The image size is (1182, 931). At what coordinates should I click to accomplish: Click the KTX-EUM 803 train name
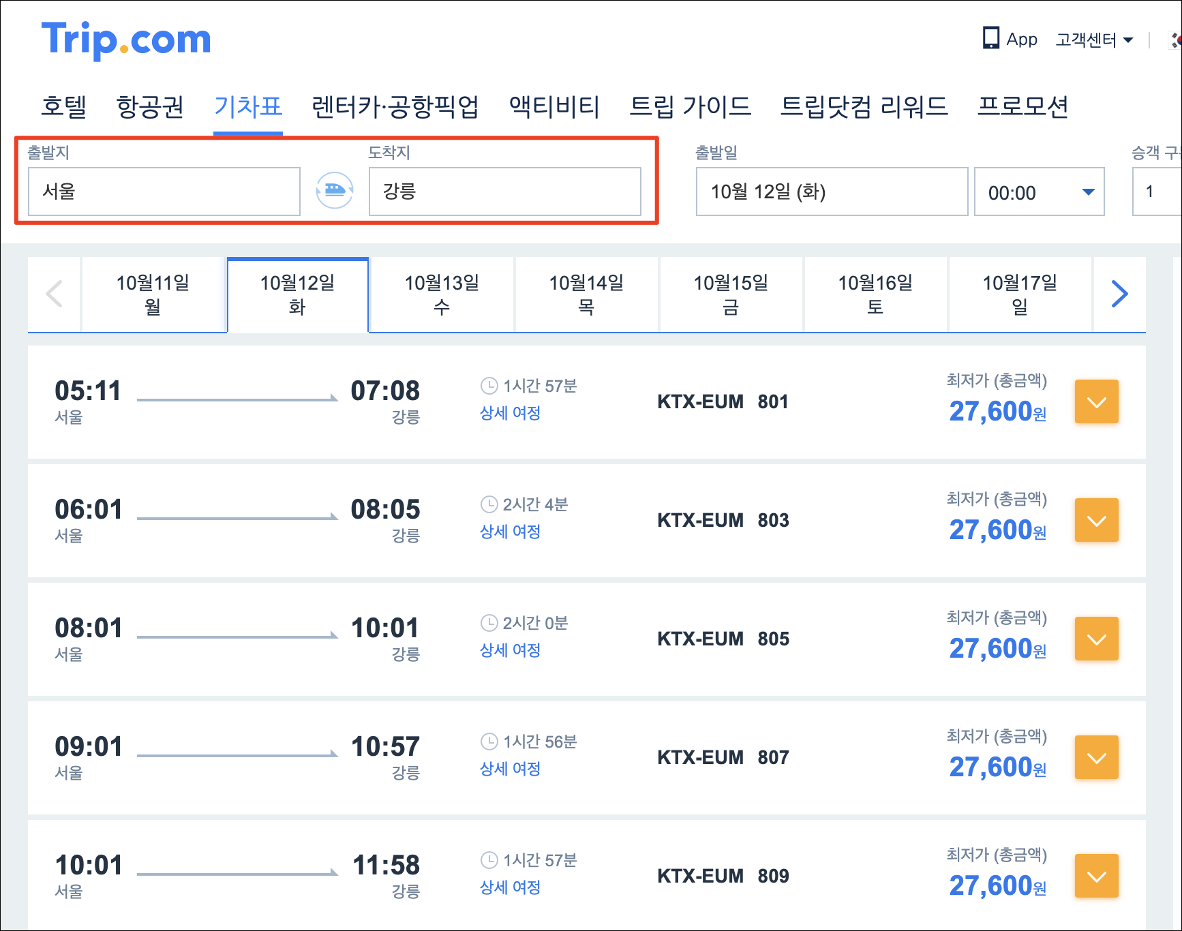coord(723,520)
